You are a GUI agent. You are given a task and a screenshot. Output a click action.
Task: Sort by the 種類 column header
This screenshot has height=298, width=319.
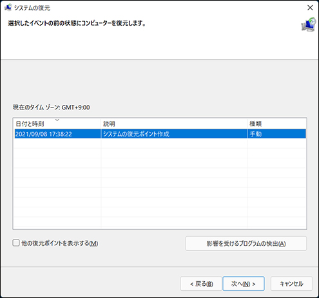pyautogui.click(x=276, y=124)
